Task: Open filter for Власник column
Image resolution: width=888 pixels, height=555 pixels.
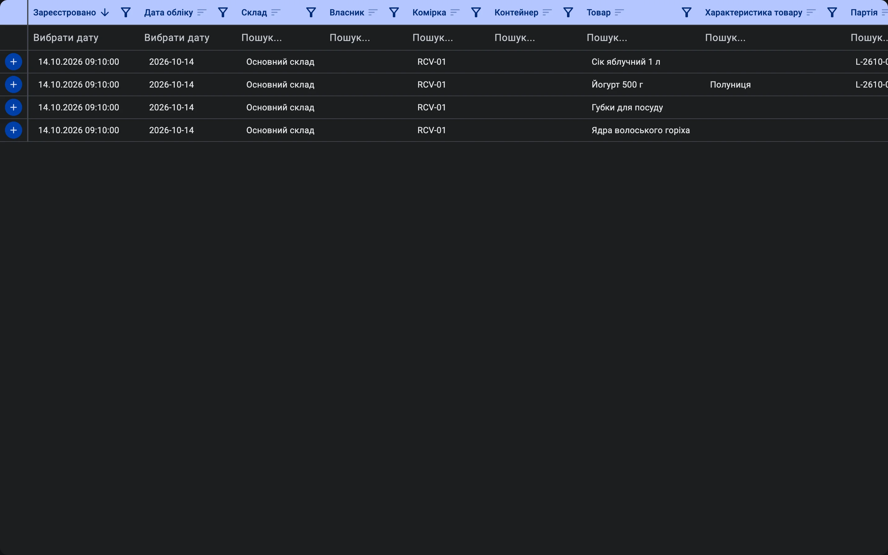Action: 394,12
